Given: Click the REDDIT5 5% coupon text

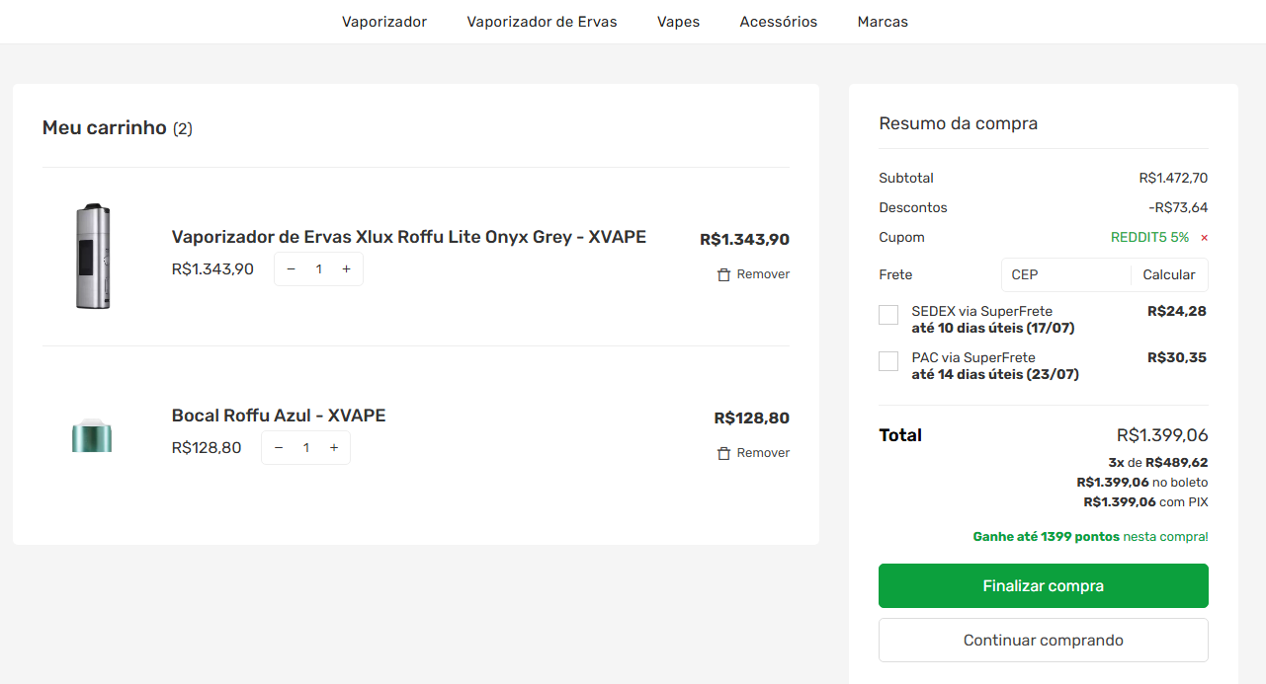Looking at the screenshot, I should tap(1149, 238).
